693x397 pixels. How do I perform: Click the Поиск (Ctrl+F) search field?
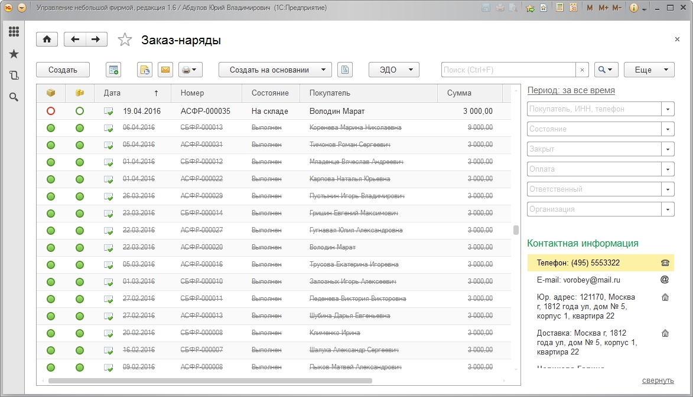tap(508, 70)
